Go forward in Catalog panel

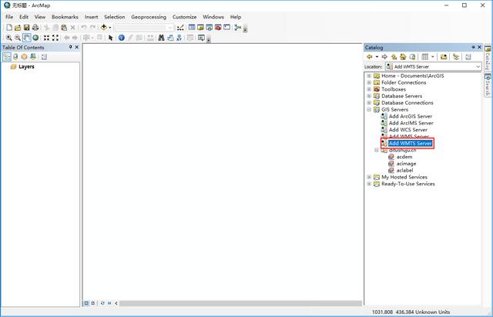point(384,57)
